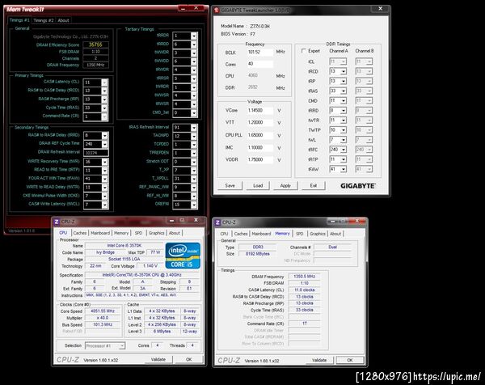
Task: Click the GIGABYTE TweakLauncher title bar icon
Action: [x=217, y=11]
